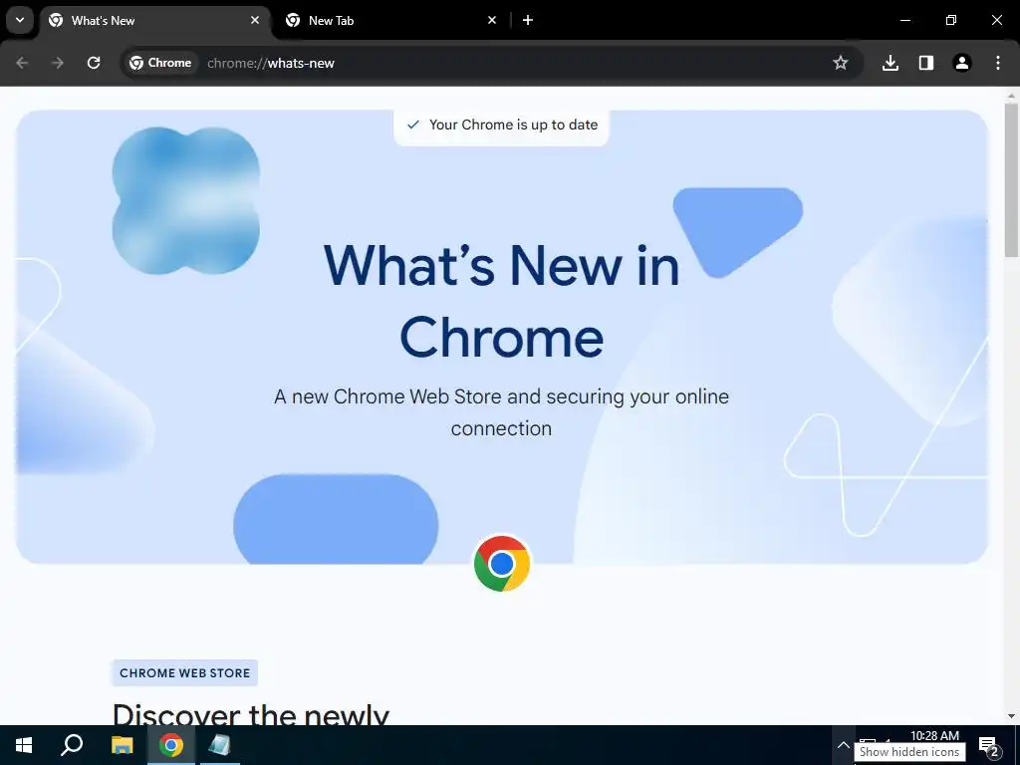The height and width of the screenshot is (765, 1020).
Task: Open the notepad-like app in taskbar
Action: pos(220,745)
